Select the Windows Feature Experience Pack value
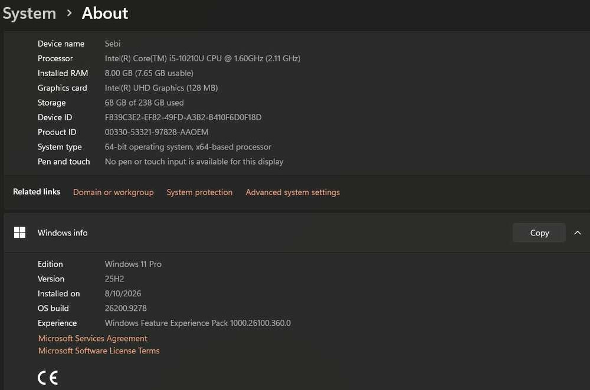 tap(198, 323)
